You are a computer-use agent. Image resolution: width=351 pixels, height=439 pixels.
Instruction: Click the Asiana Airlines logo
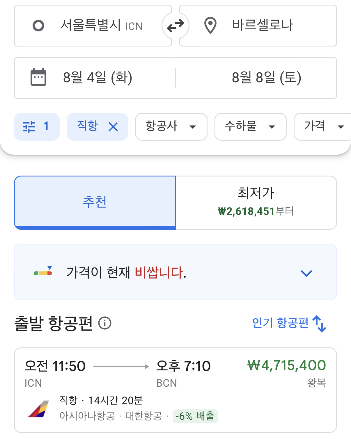[38, 409]
